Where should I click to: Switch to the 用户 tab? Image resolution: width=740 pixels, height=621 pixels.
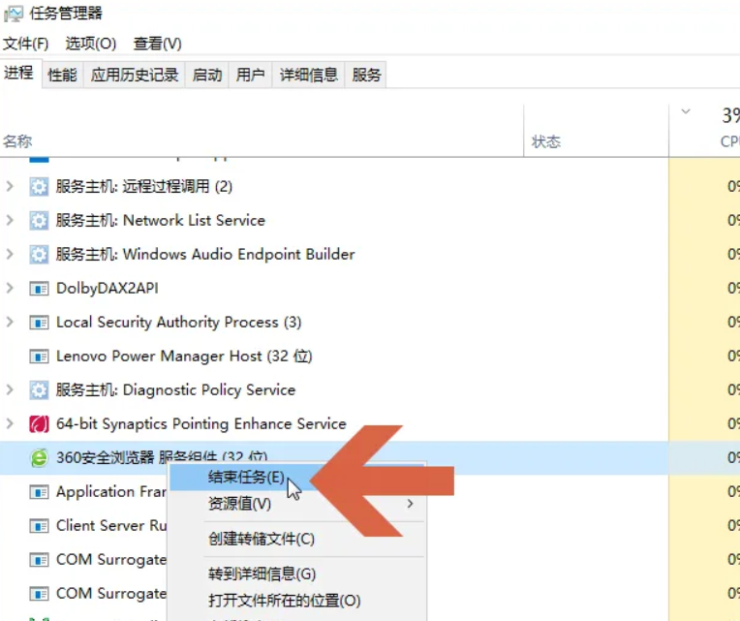(250, 75)
